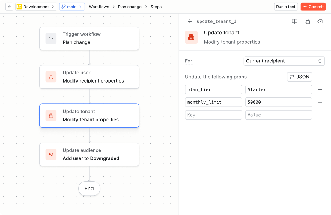
Task: Click the delete step icon
Action: point(320,22)
